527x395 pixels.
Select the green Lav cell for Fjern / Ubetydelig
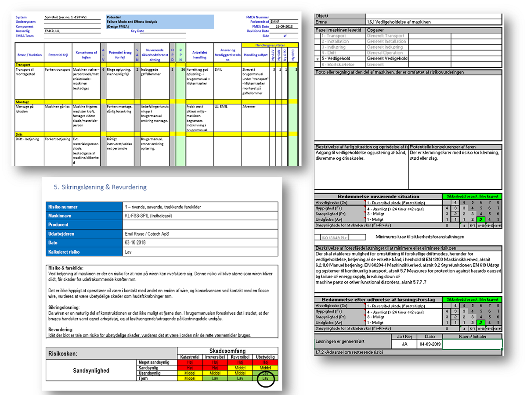click(x=265, y=377)
